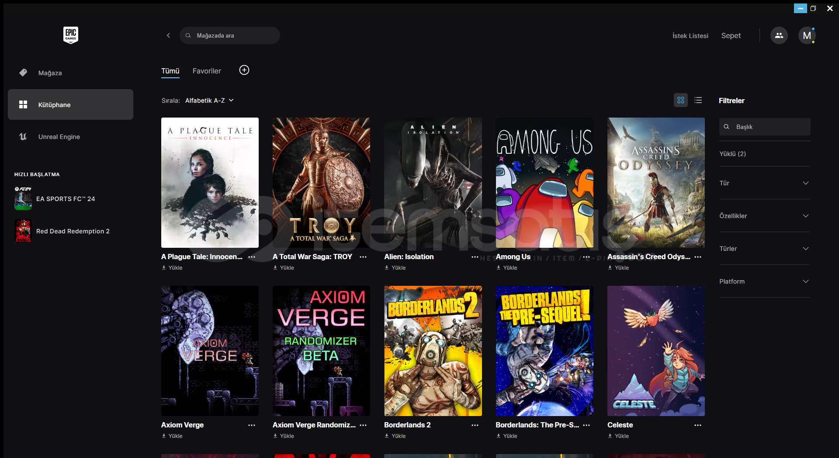Switch to grid view
839x458 pixels.
[x=681, y=100]
